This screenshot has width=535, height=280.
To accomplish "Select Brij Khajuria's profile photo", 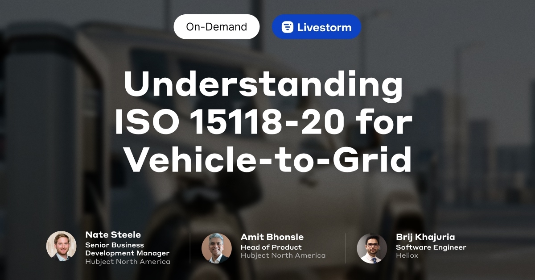I will tap(372, 248).
